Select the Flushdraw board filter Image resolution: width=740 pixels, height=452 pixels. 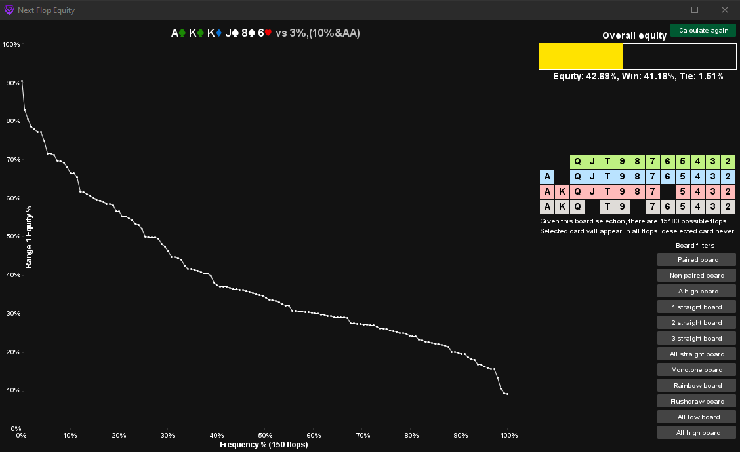[x=696, y=401]
